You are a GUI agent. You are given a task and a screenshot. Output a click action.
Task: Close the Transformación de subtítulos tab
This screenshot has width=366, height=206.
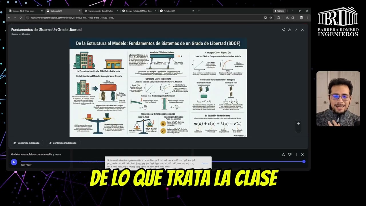(117, 11)
